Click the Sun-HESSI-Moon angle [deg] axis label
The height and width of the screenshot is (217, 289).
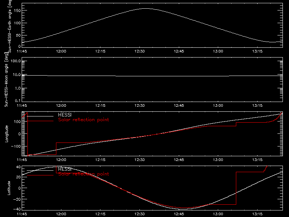click(7, 80)
